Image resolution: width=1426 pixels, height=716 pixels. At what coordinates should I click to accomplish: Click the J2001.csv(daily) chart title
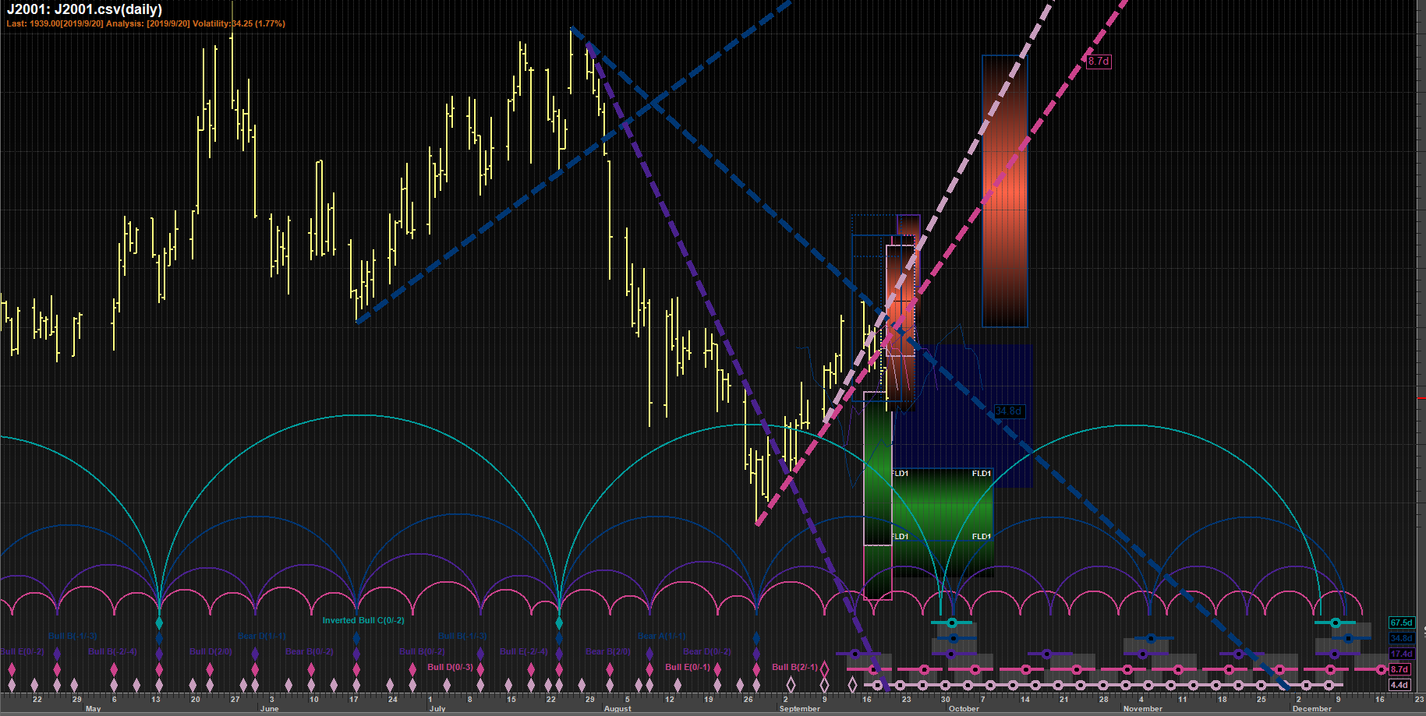pyautogui.click(x=85, y=9)
